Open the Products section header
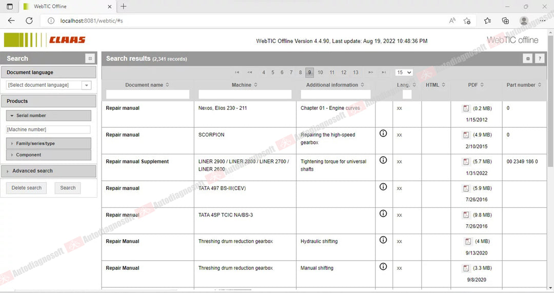The image size is (554, 293). (x=48, y=101)
